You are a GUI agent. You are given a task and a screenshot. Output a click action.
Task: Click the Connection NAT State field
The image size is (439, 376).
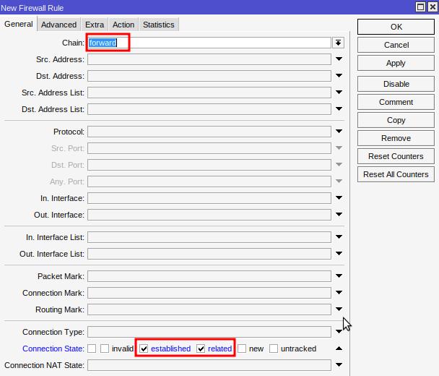(x=209, y=365)
